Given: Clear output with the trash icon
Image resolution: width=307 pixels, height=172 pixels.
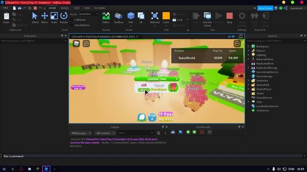Looking at the screenshot, I should [159, 133].
